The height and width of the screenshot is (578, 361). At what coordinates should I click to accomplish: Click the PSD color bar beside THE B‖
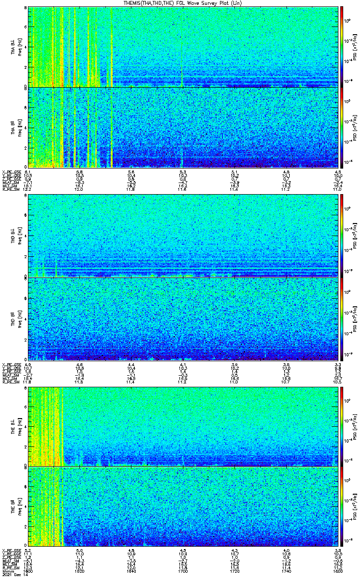click(x=342, y=506)
